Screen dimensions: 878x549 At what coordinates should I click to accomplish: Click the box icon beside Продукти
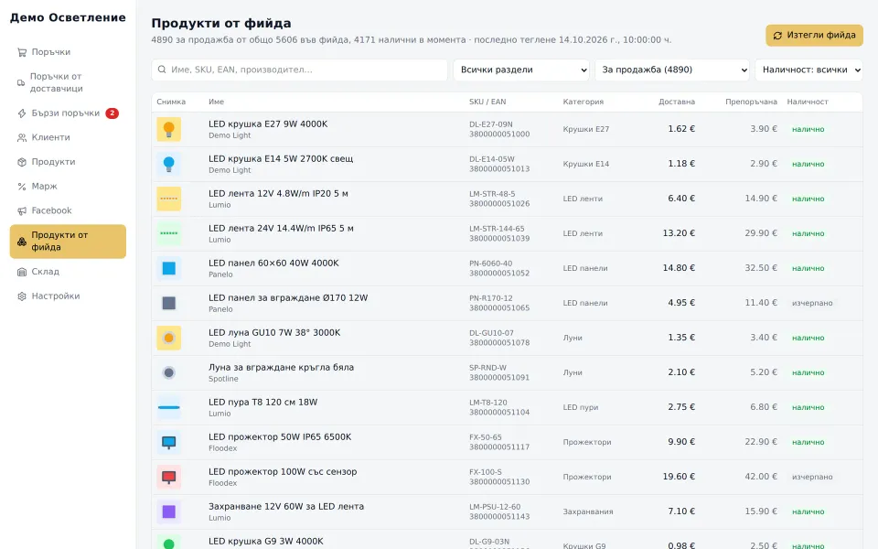(x=22, y=162)
